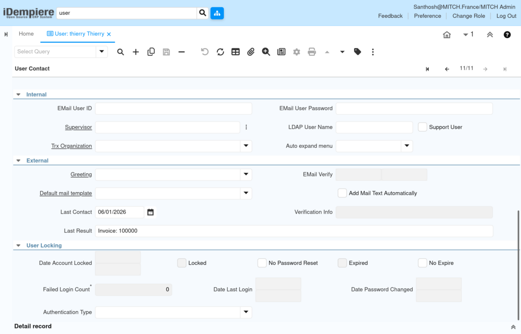Screen dimensions: 521x334
Task: Open the menu tree icon button
Action: click(217, 13)
